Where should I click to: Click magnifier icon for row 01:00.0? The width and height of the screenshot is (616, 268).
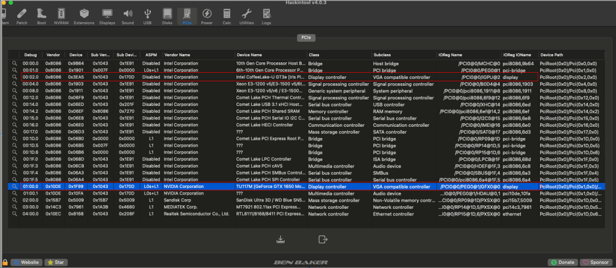[x=15, y=186]
